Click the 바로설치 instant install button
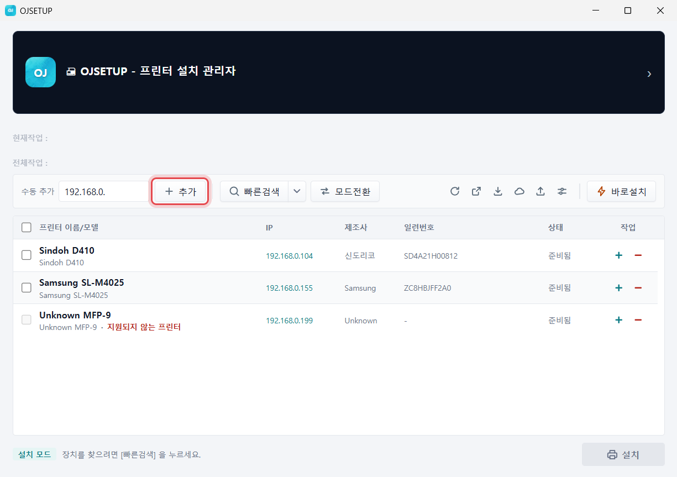 (621, 191)
